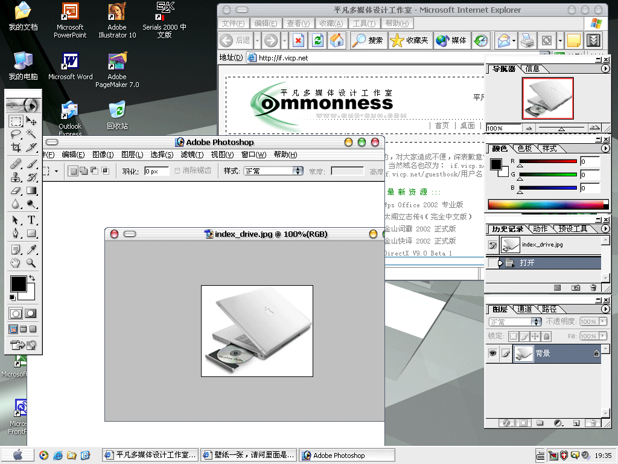Image resolution: width=618 pixels, height=464 pixels.
Task: Open the Color panel flyout menu
Action: (605, 149)
